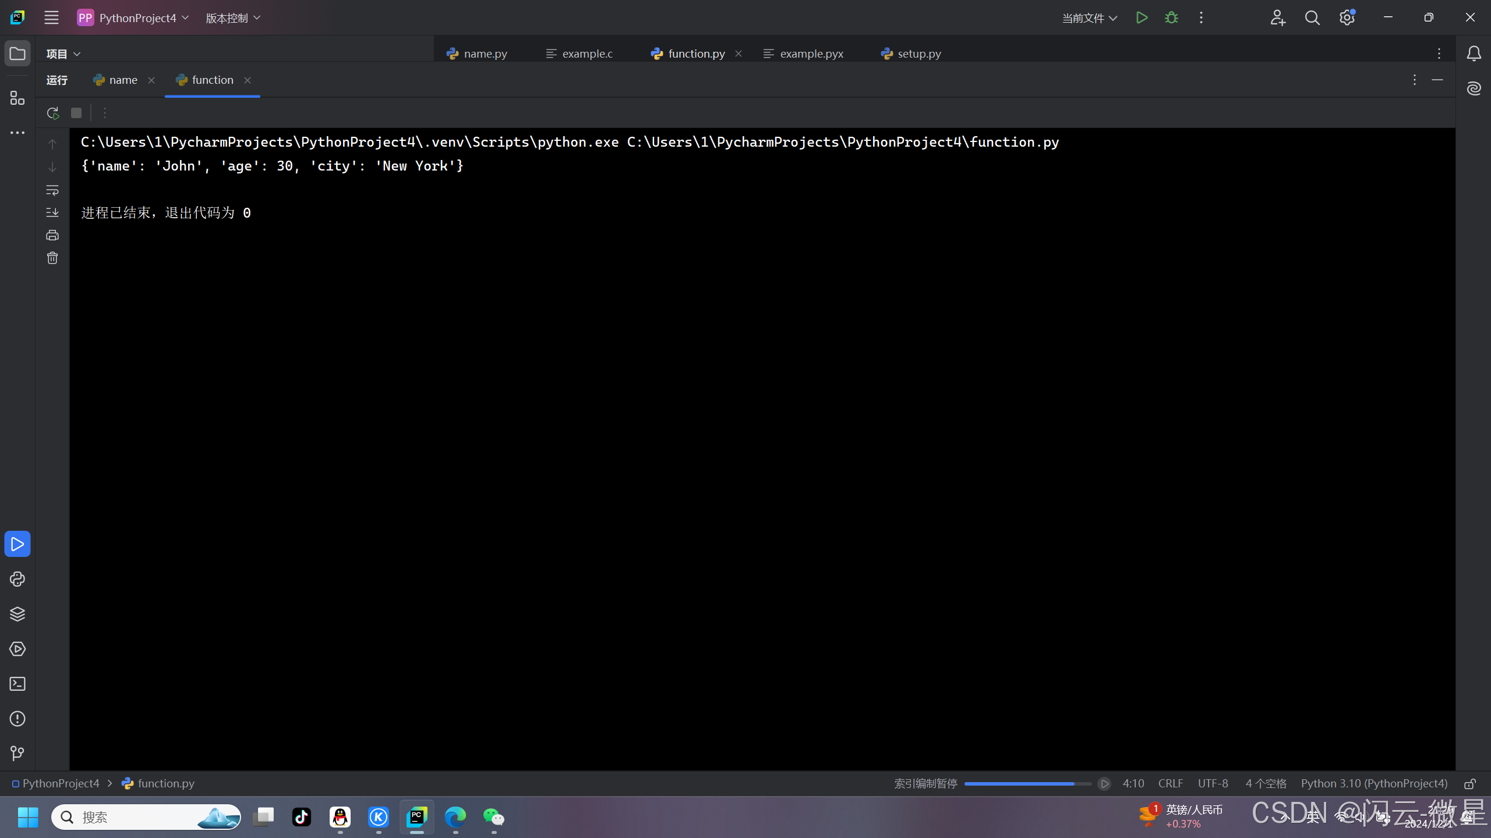Open run toolbar more options

pos(105,113)
